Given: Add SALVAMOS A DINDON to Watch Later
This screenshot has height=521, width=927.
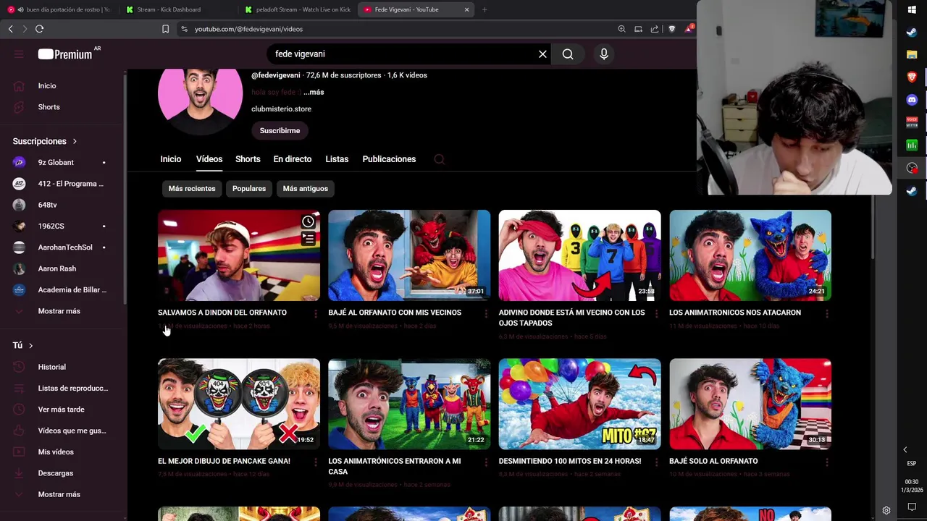Looking at the screenshot, I should pyautogui.click(x=308, y=222).
